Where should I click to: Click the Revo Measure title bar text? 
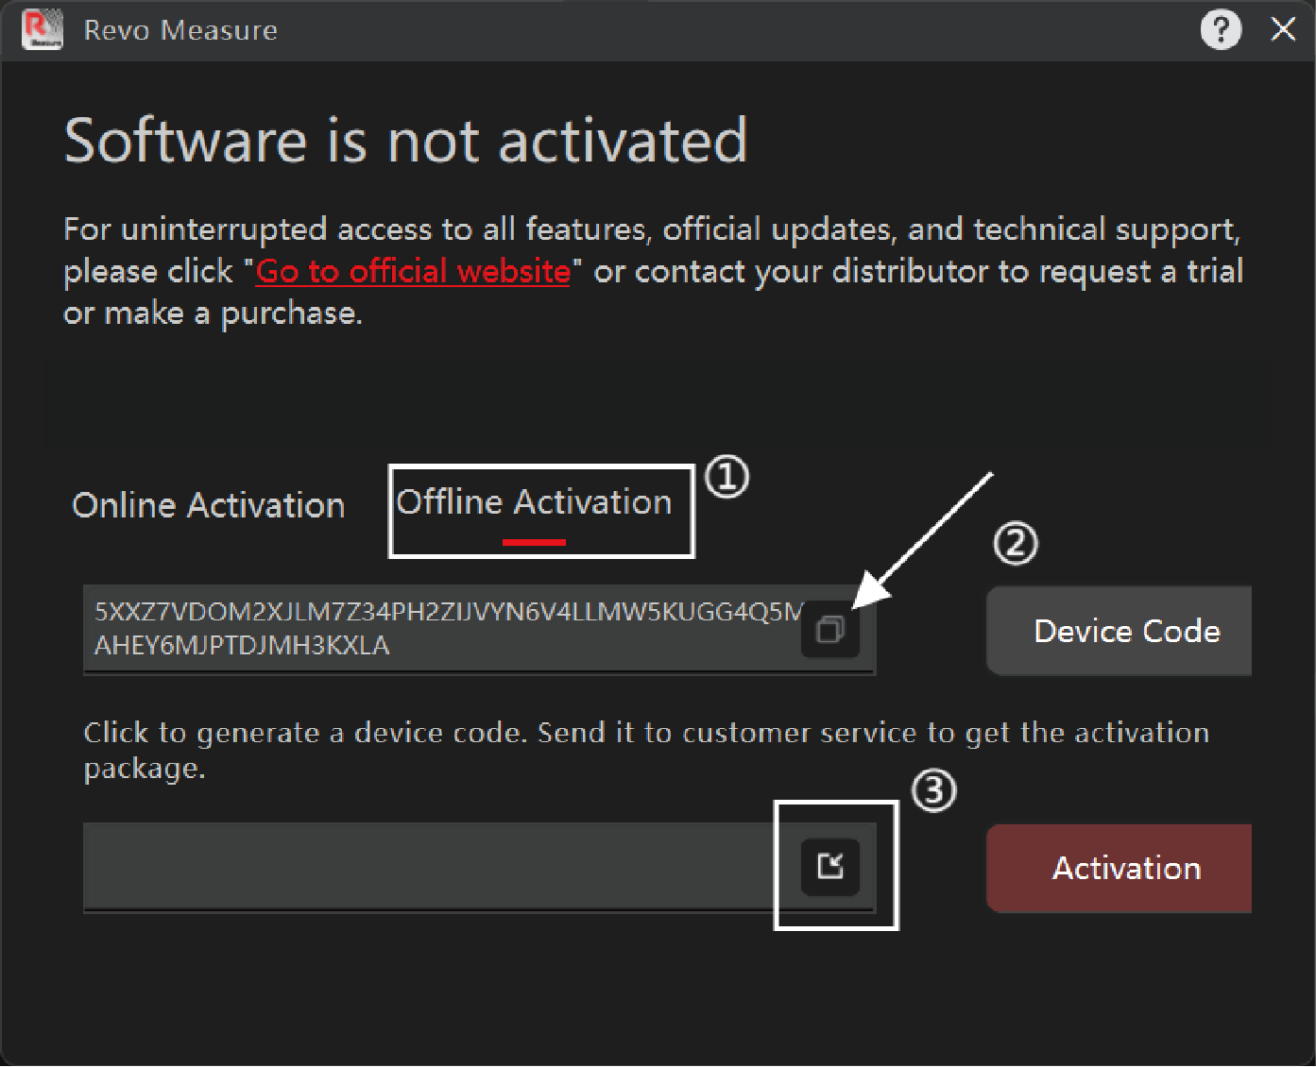point(180,30)
